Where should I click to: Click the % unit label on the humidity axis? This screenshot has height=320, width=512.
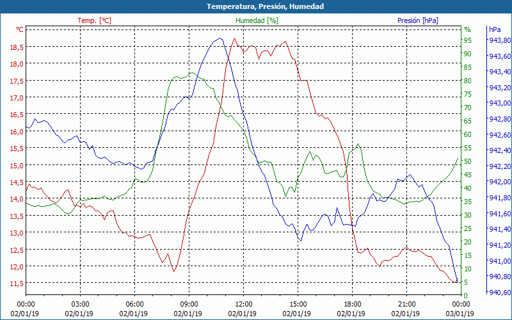[x=468, y=29]
